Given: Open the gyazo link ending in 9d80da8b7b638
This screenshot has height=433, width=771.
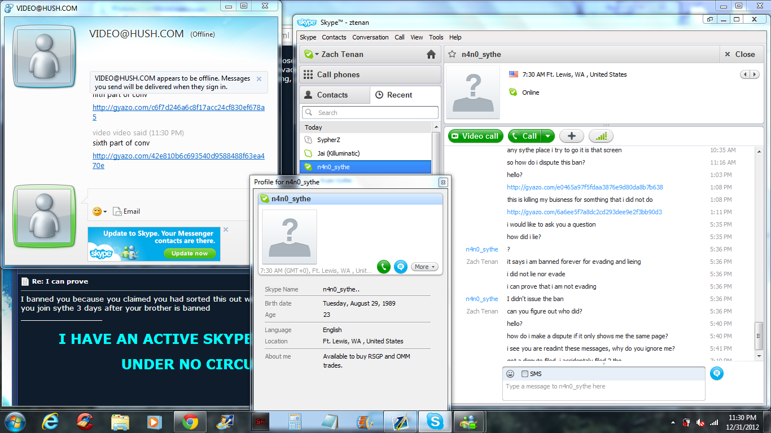Looking at the screenshot, I should [x=585, y=187].
